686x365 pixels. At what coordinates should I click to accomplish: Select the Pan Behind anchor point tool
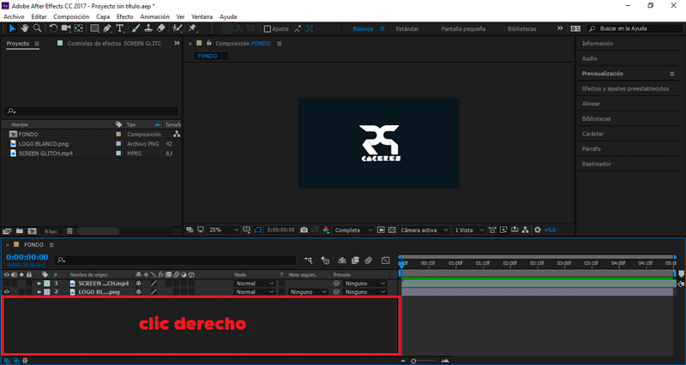click(x=79, y=28)
